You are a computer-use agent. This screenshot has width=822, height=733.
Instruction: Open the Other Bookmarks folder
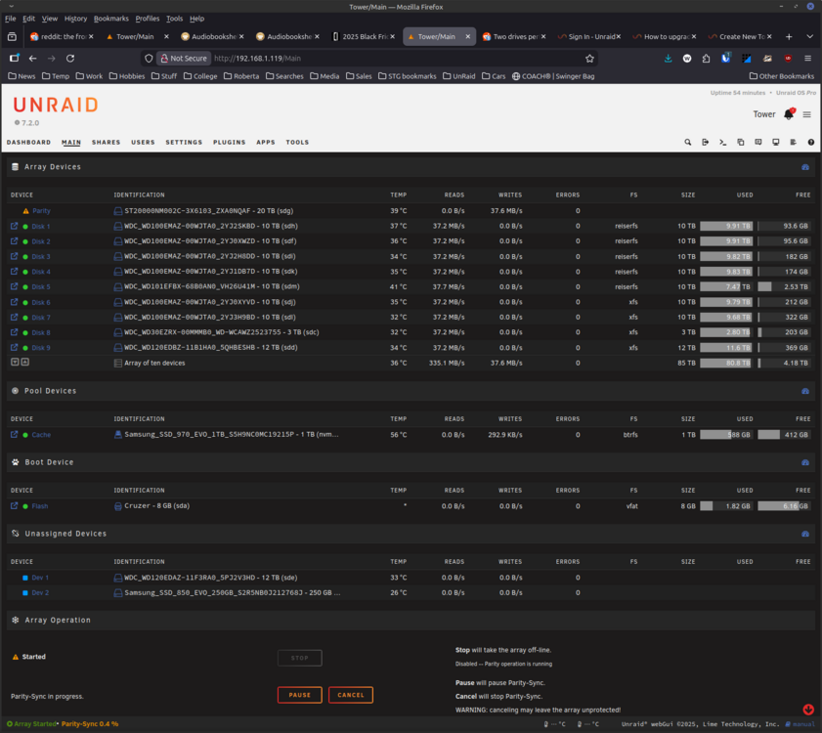[x=782, y=76]
